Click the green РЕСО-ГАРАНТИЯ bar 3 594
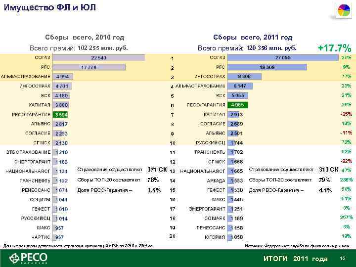Screen dimensions: 356x267 (x=60, y=114)
